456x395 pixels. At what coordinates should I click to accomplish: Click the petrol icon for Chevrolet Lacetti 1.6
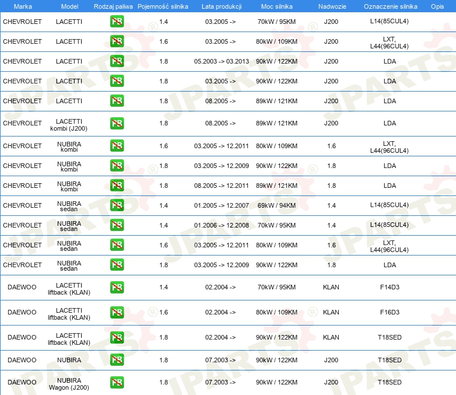pyautogui.click(x=117, y=41)
